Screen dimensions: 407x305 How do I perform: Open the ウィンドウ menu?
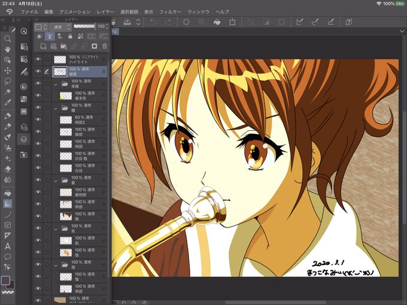[x=198, y=12]
